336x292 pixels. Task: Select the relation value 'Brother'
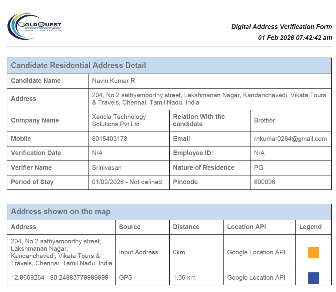265,121
